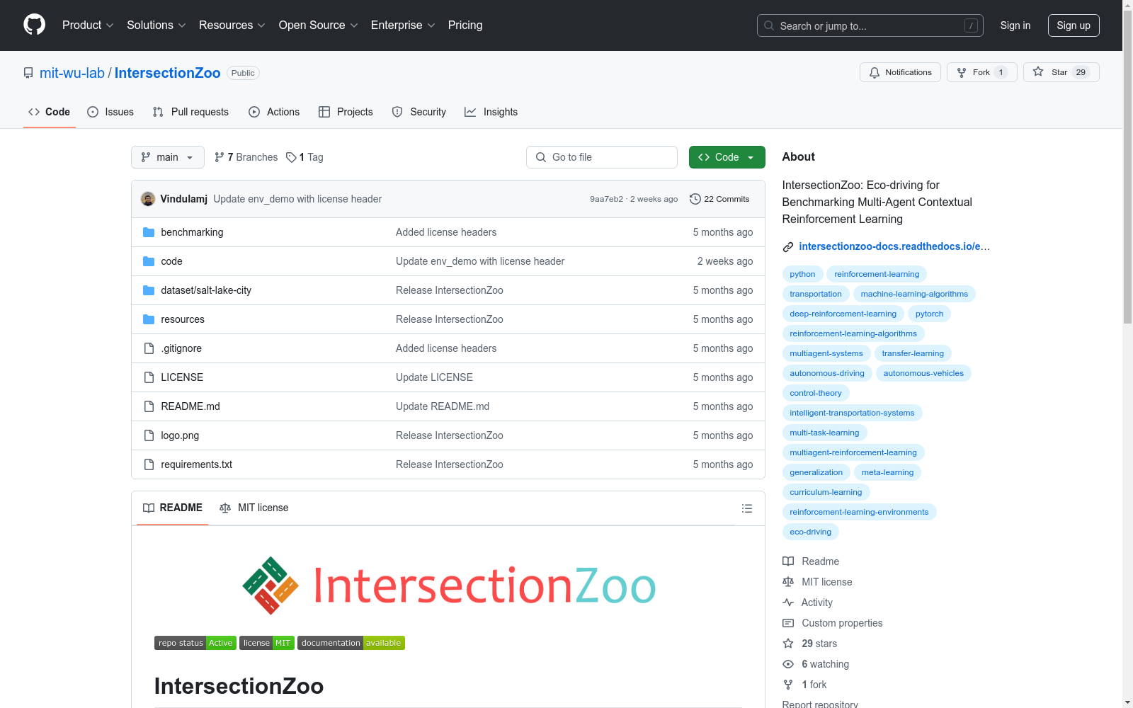Click the book icon beside Readme
1133x708 pixels.
click(788, 561)
